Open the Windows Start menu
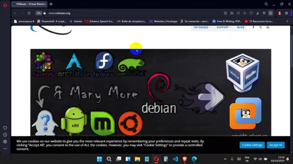Screen dimensions: 293x164 tap(100, 159)
